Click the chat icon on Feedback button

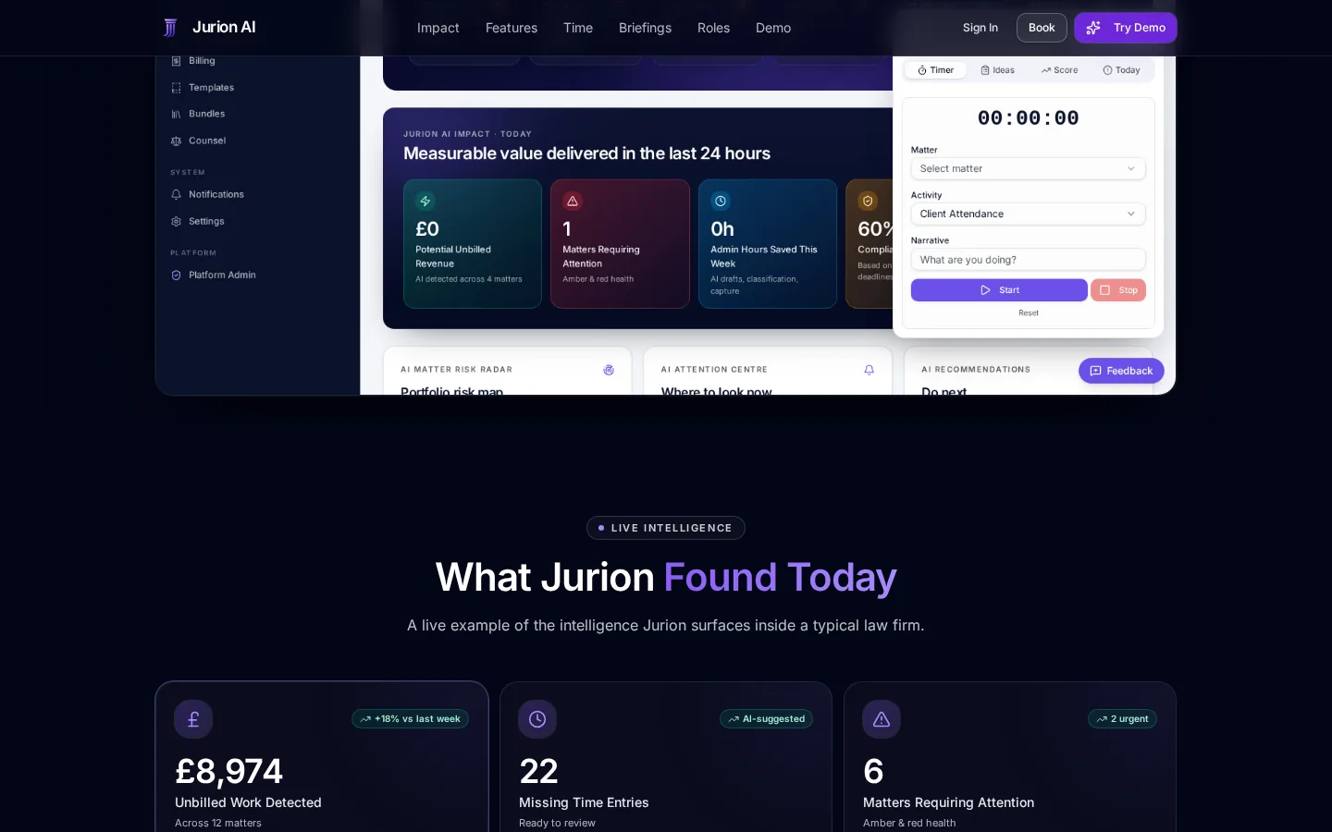pos(1096,371)
